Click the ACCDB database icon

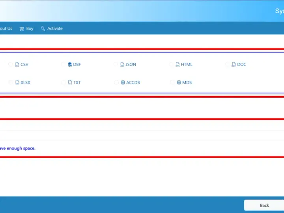click(123, 82)
